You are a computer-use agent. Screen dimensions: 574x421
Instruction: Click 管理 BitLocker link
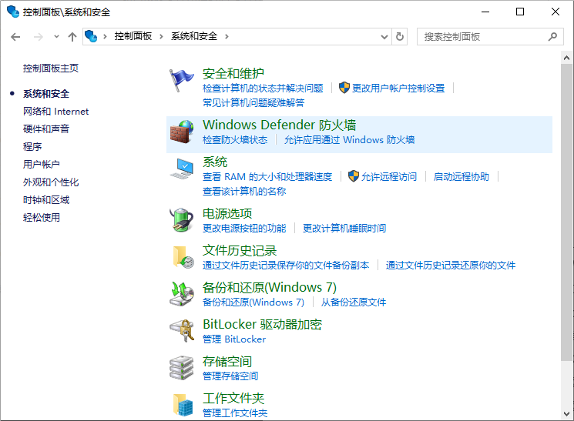(234, 339)
